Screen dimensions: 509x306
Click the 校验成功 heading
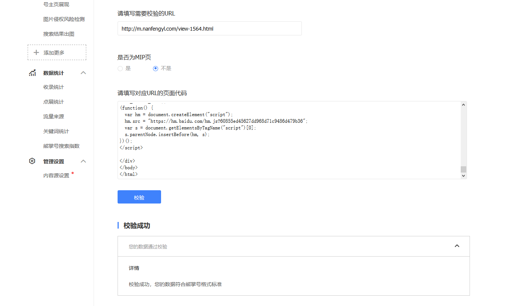[137, 226]
